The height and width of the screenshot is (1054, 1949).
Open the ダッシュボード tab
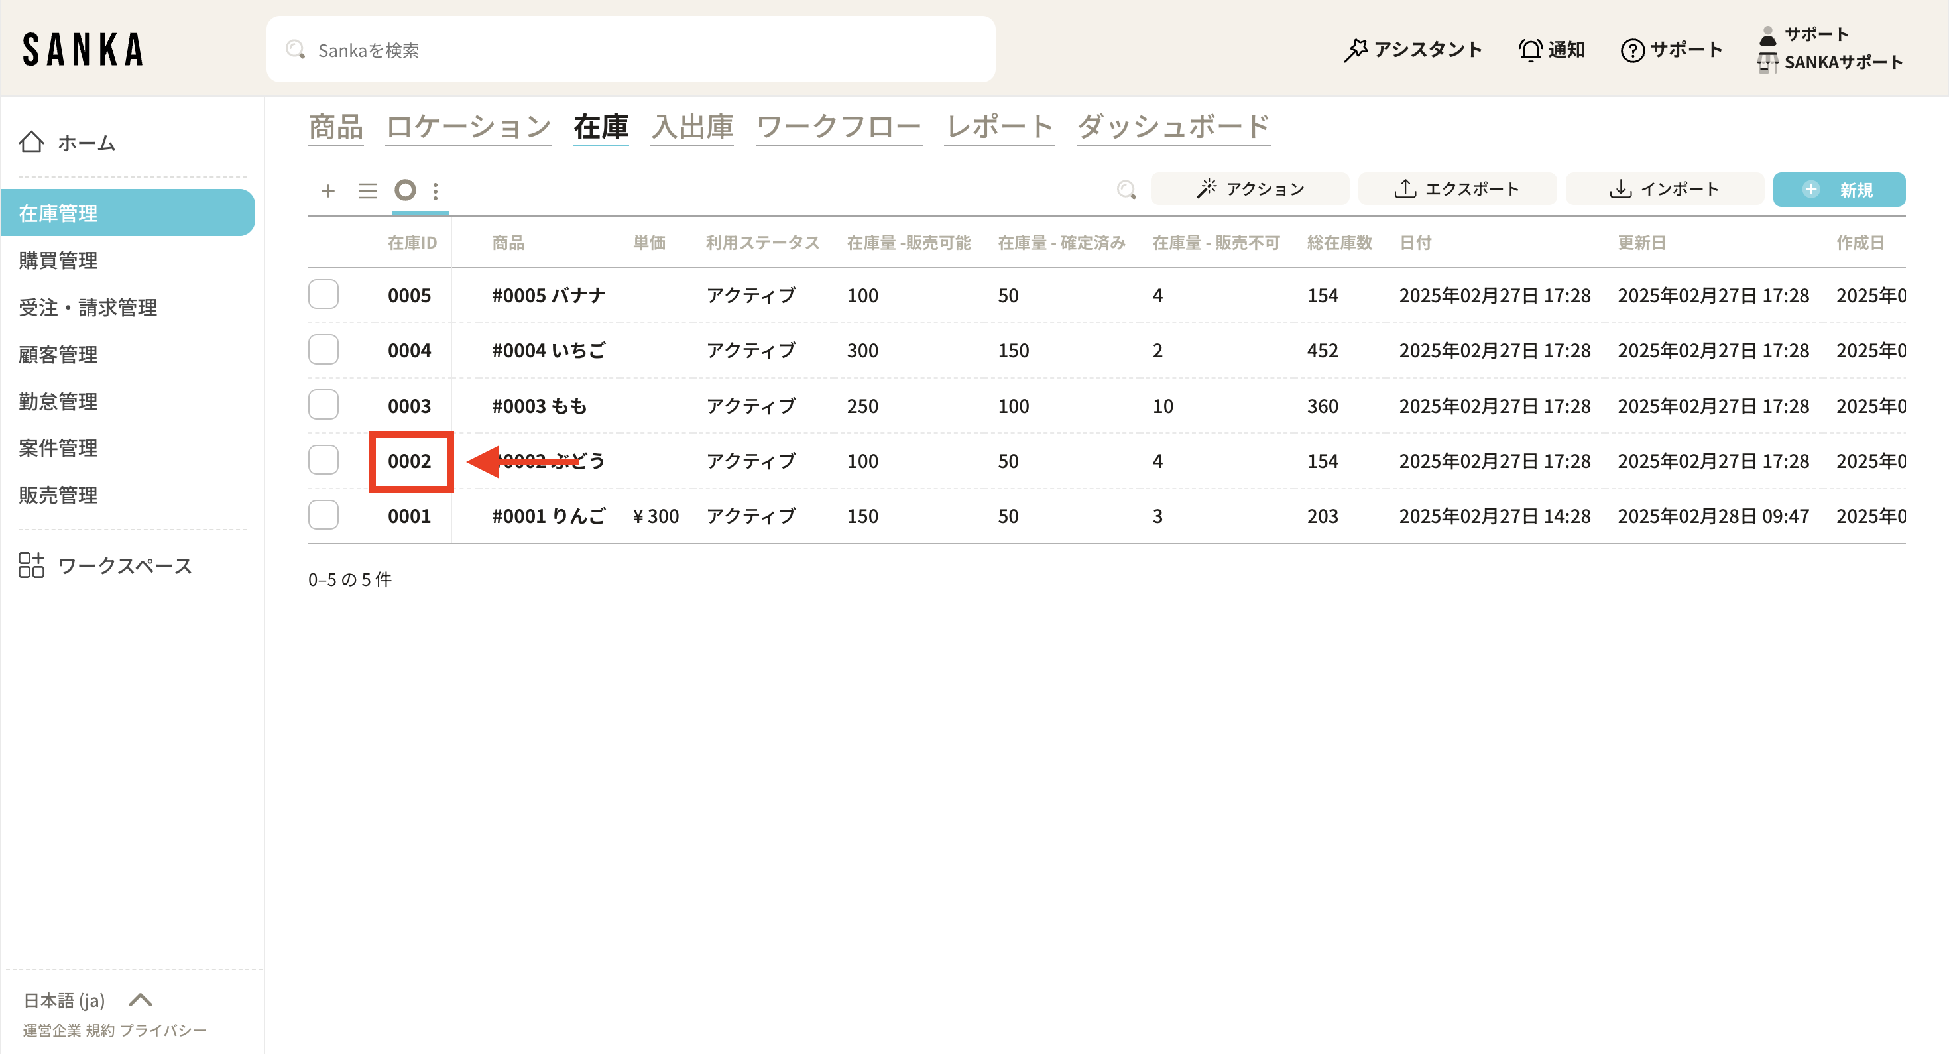pos(1173,127)
